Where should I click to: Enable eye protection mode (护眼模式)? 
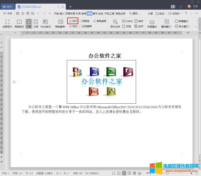(152, 24)
